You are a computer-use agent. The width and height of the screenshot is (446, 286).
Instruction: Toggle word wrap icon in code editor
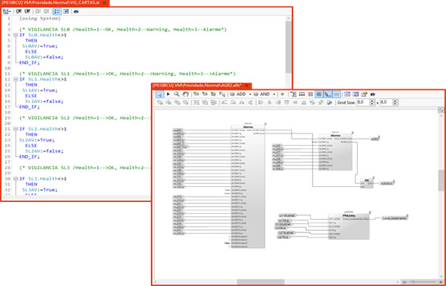65,11
